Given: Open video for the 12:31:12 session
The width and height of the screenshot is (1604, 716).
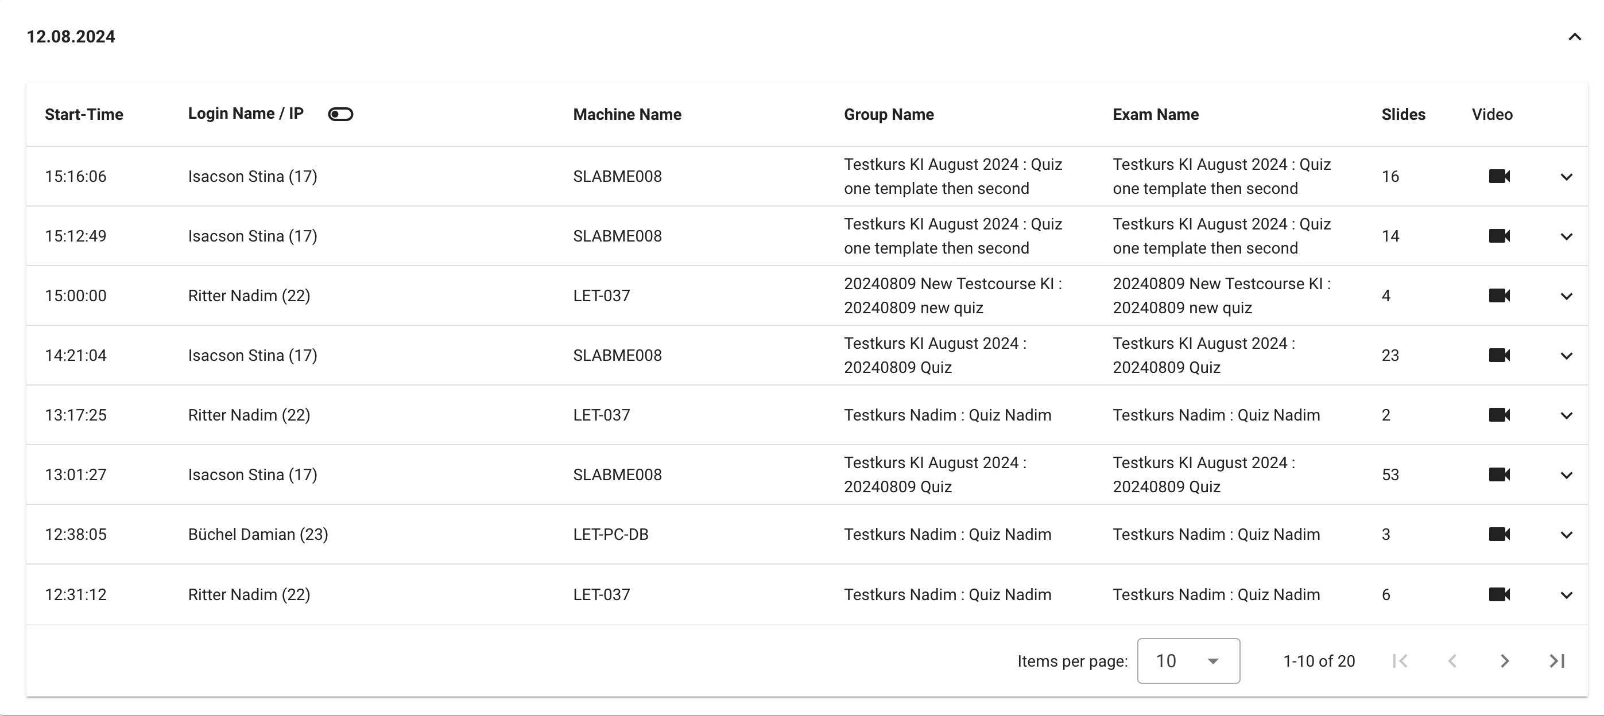Looking at the screenshot, I should (1499, 595).
